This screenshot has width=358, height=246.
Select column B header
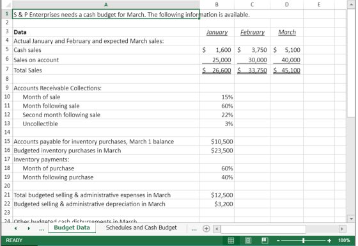(217, 4)
